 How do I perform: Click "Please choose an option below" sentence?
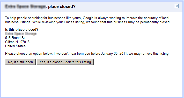28,54
